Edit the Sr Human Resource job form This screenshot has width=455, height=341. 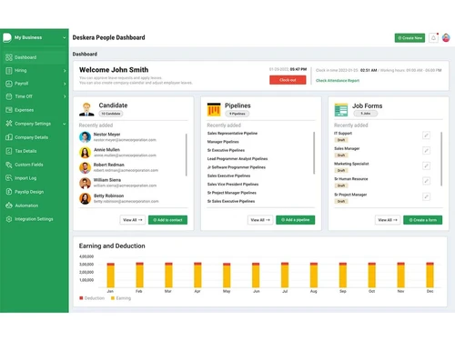coord(426,181)
